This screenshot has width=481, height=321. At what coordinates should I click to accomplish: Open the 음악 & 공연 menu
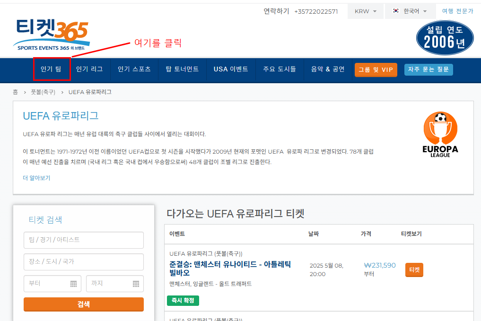pyautogui.click(x=328, y=69)
